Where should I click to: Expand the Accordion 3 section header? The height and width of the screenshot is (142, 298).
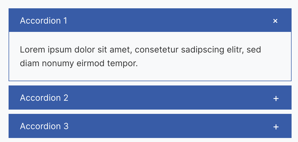click(150, 126)
